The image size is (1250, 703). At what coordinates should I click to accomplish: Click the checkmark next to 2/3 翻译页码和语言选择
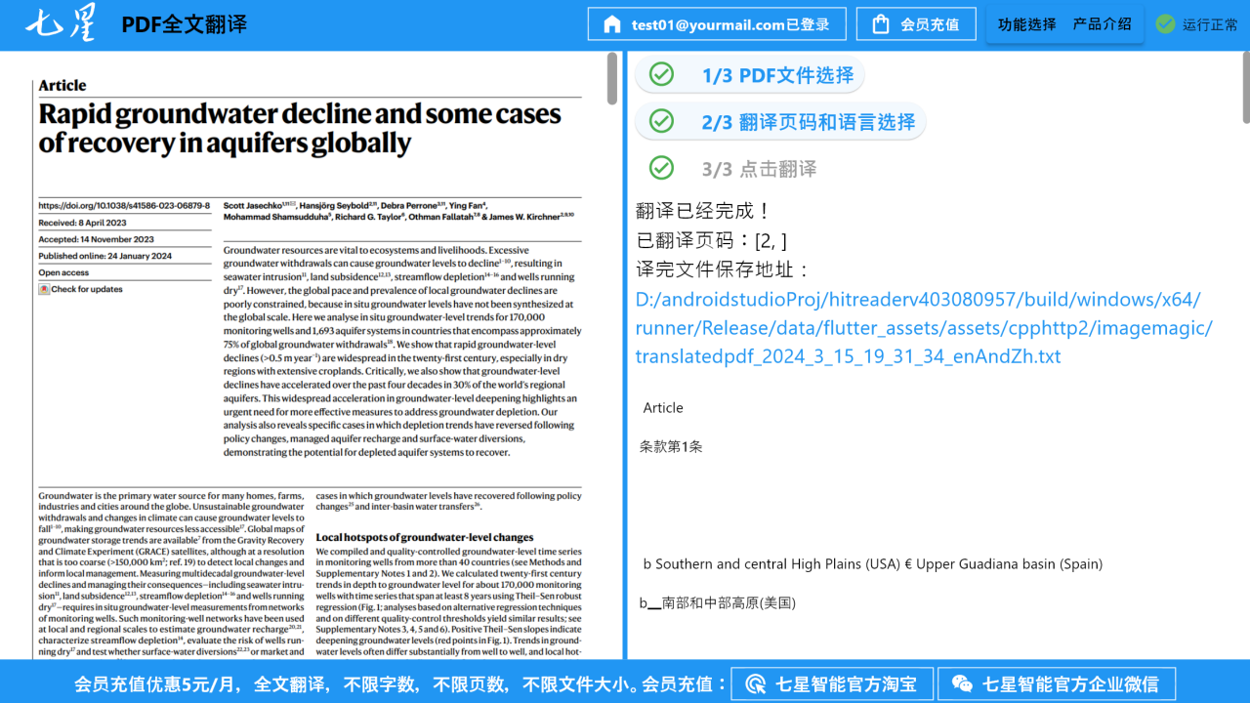661,121
